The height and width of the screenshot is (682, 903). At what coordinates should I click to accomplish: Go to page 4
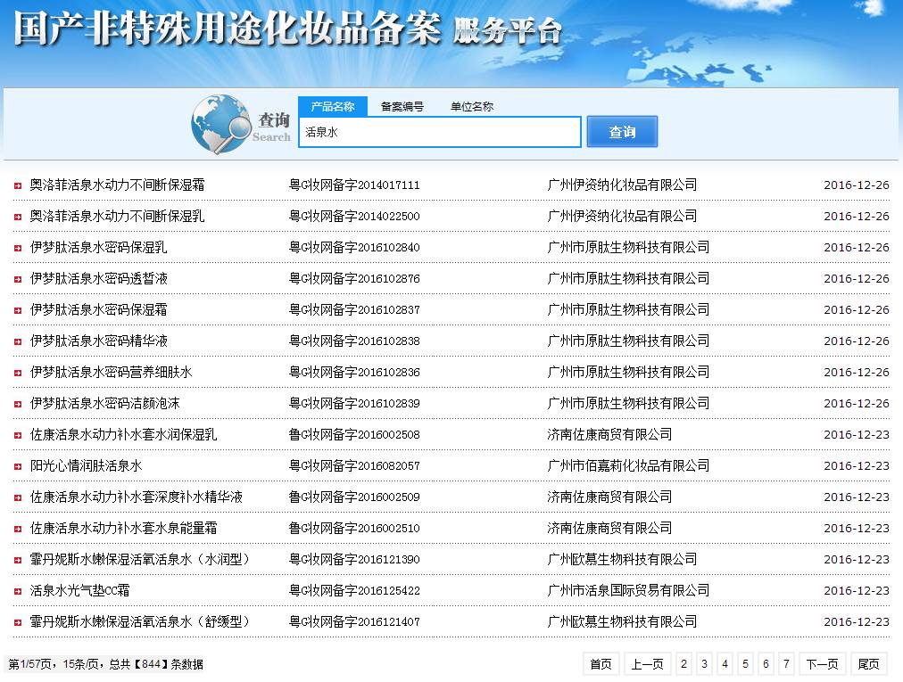click(x=725, y=664)
